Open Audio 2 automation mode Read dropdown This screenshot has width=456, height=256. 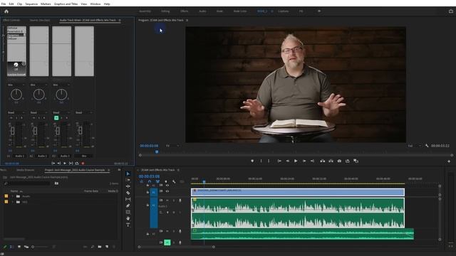point(39,112)
